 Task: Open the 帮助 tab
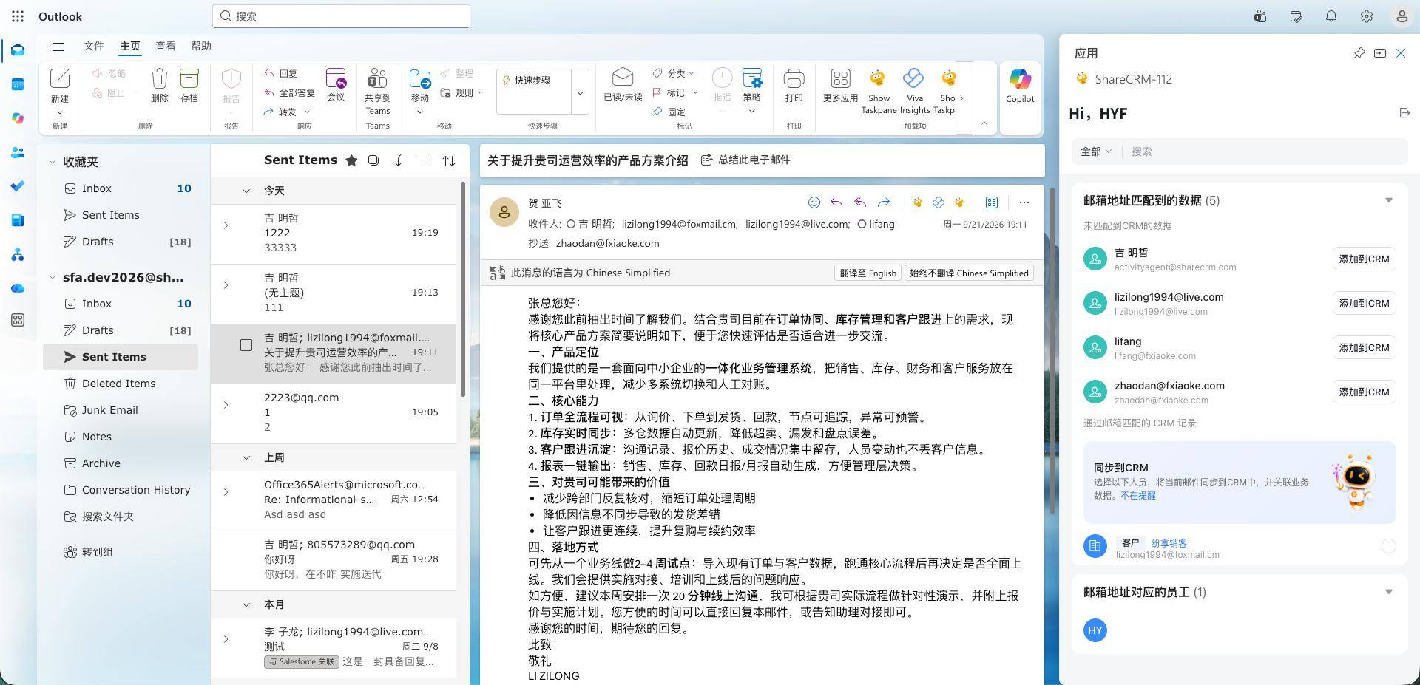pos(200,46)
